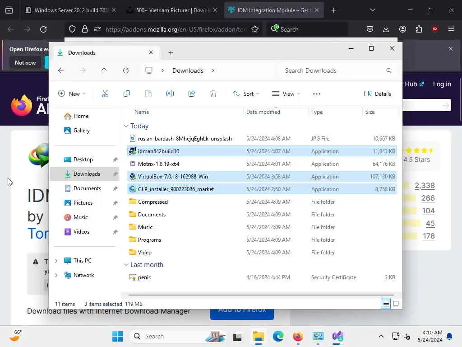Click Log in on Firefox Add-ons page
462x347 pixels.
tap(442, 84)
